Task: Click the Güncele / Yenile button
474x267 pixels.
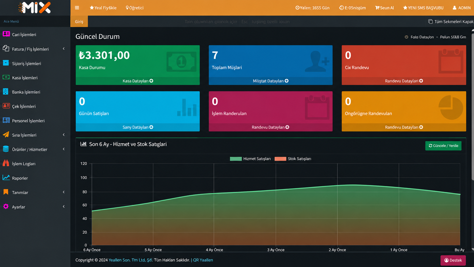Action: pyautogui.click(x=443, y=146)
